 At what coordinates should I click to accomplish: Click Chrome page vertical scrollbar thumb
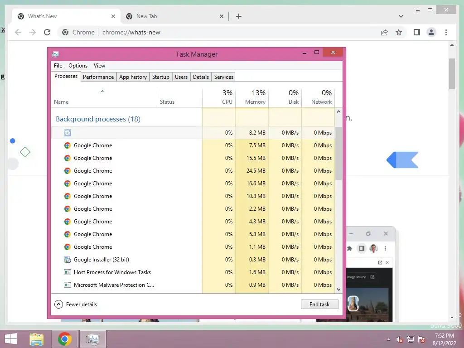[x=452, y=74]
